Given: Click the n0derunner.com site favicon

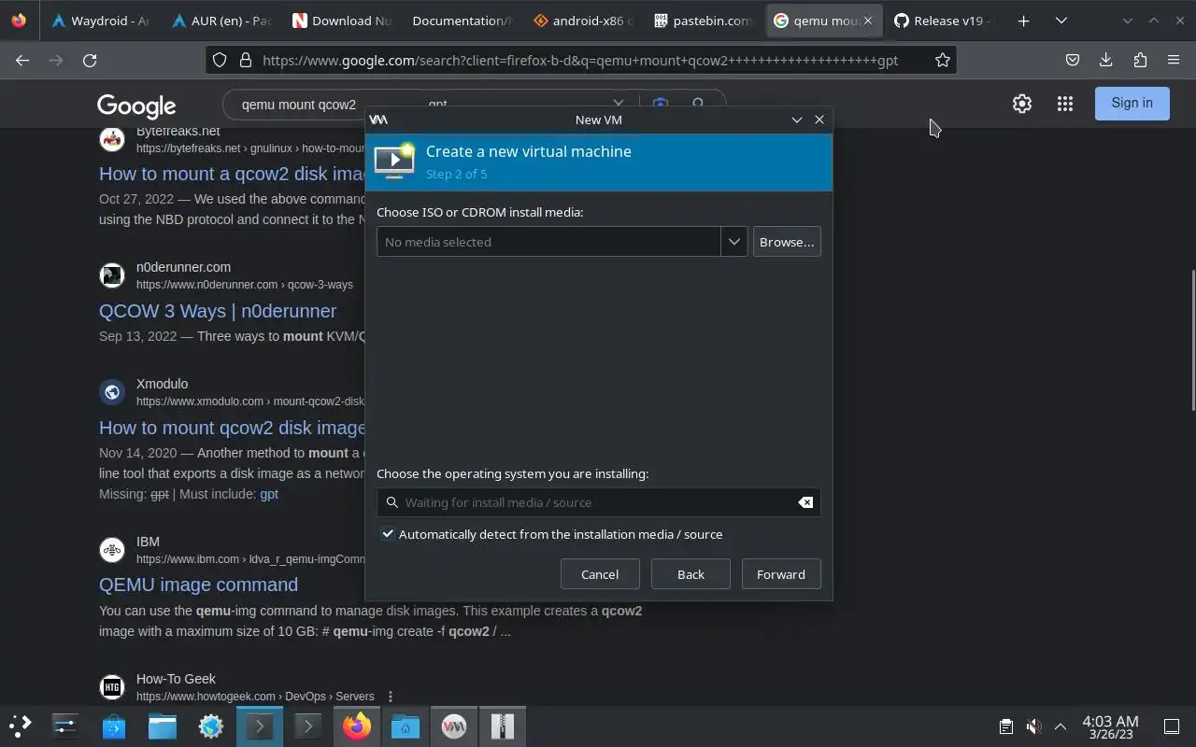Looking at the screenshot, I should point(112,275).
